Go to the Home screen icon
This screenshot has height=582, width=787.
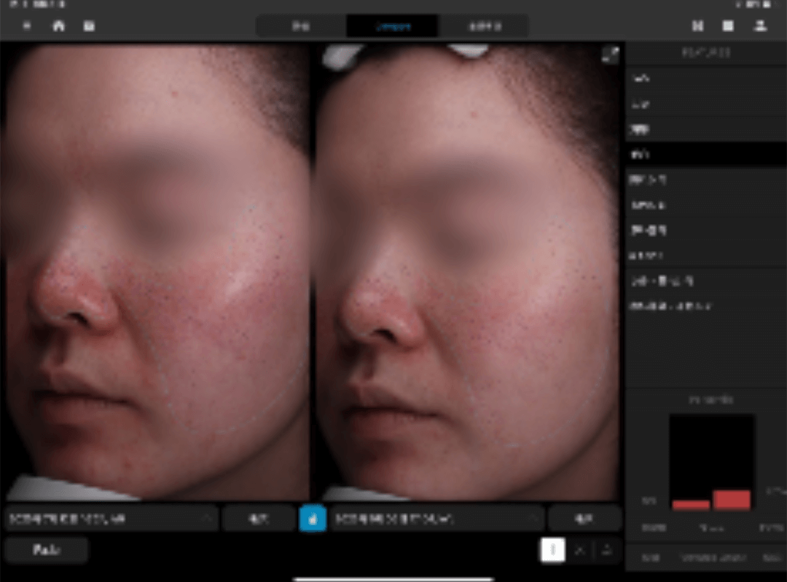click(x=58, y=25)
